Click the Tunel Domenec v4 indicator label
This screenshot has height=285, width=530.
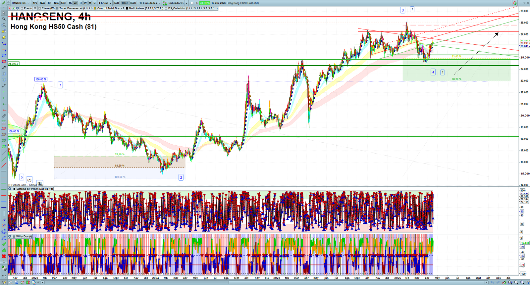[76, 8]
